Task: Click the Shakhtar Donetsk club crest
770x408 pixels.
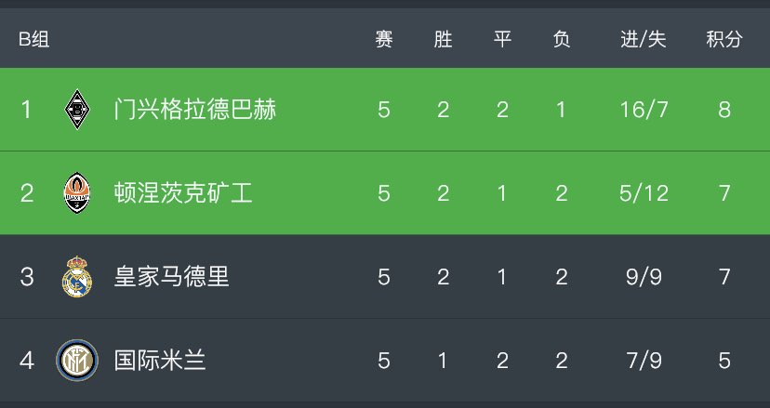Action: point(76,193)
